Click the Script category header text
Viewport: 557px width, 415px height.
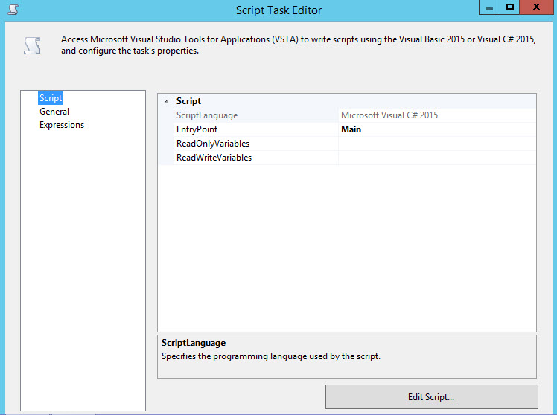click(188, 101)
